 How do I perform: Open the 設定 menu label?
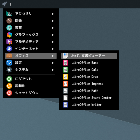click(x=18, y=63)
